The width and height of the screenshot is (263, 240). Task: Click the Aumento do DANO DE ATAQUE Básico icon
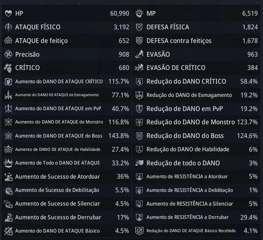[x=9, y=231]
